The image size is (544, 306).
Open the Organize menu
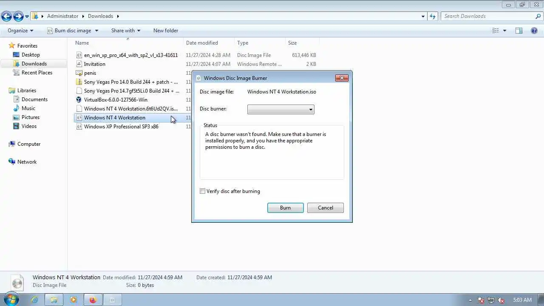coord(20,31)
